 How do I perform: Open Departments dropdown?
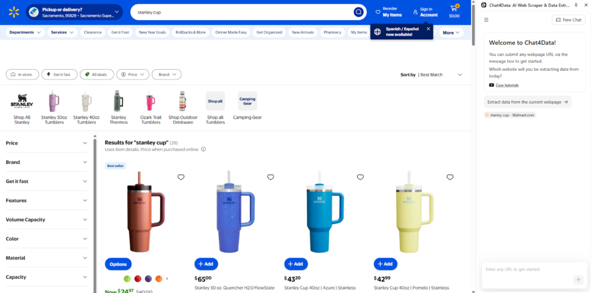(25, 32)
